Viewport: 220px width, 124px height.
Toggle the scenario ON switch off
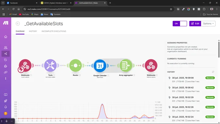[x=180, y=23]
